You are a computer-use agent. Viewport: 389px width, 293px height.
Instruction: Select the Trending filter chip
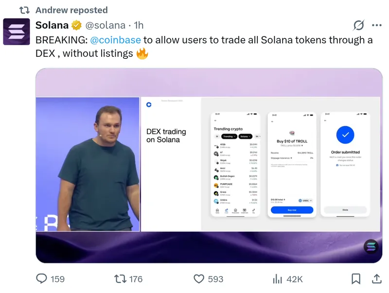229,136
